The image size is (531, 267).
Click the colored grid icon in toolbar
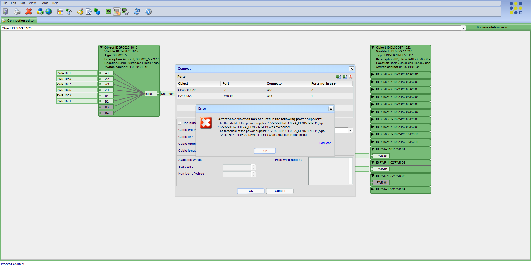60,12
